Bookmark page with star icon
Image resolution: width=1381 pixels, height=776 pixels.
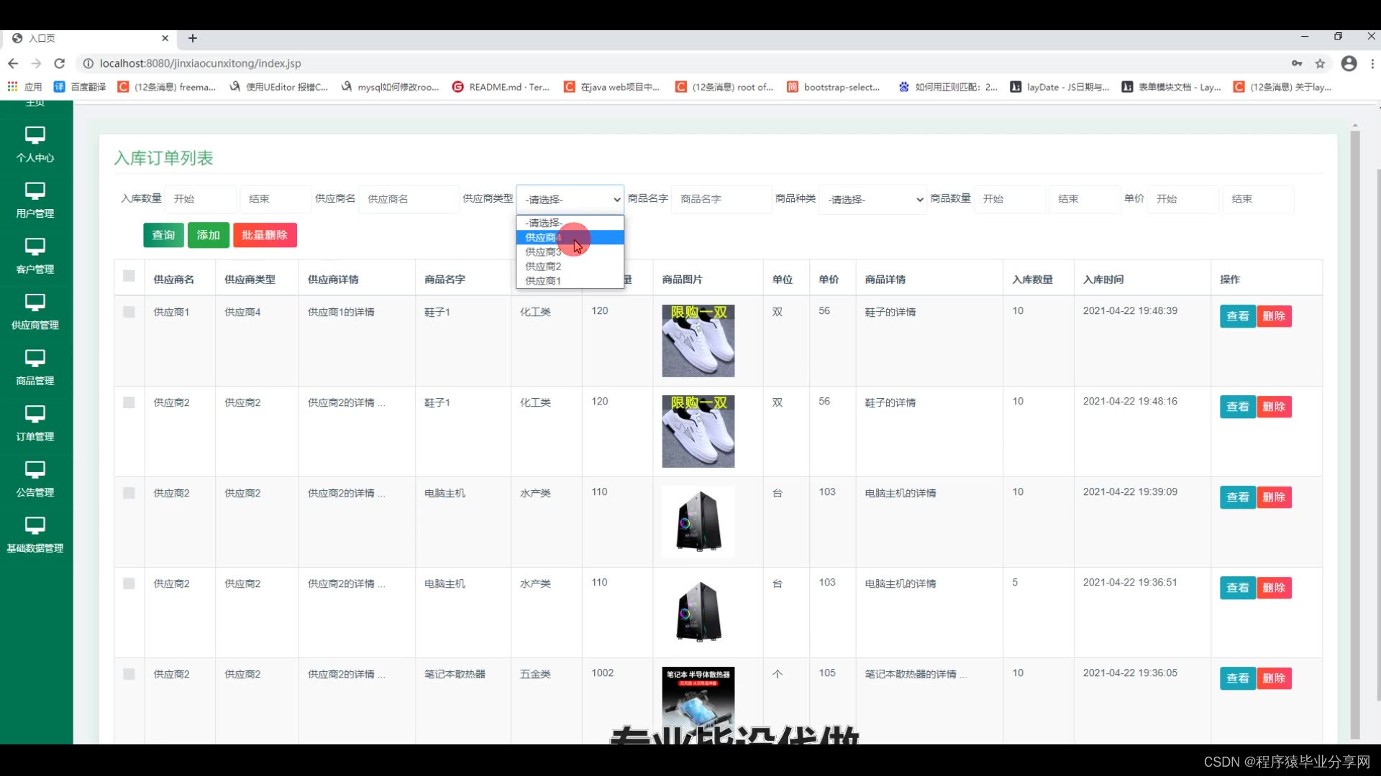(1320, 63)
